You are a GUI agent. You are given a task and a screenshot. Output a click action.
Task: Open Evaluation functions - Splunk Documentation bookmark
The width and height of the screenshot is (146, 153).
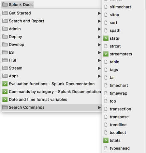click(51, 84)
